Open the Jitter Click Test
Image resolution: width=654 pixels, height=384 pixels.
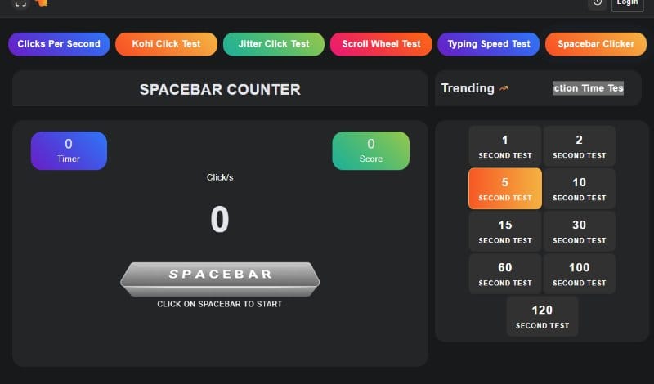click(274, 44)
